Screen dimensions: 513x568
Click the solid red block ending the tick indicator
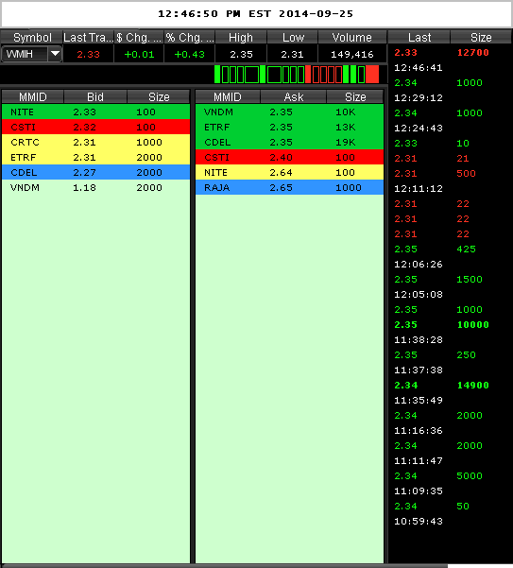tap(372, 75)
